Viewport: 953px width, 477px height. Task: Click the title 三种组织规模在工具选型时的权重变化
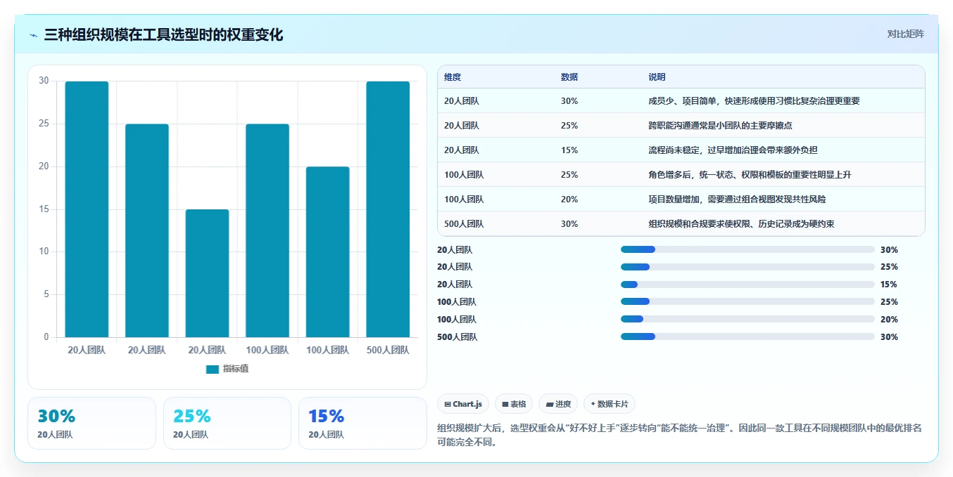pos(163,34)
